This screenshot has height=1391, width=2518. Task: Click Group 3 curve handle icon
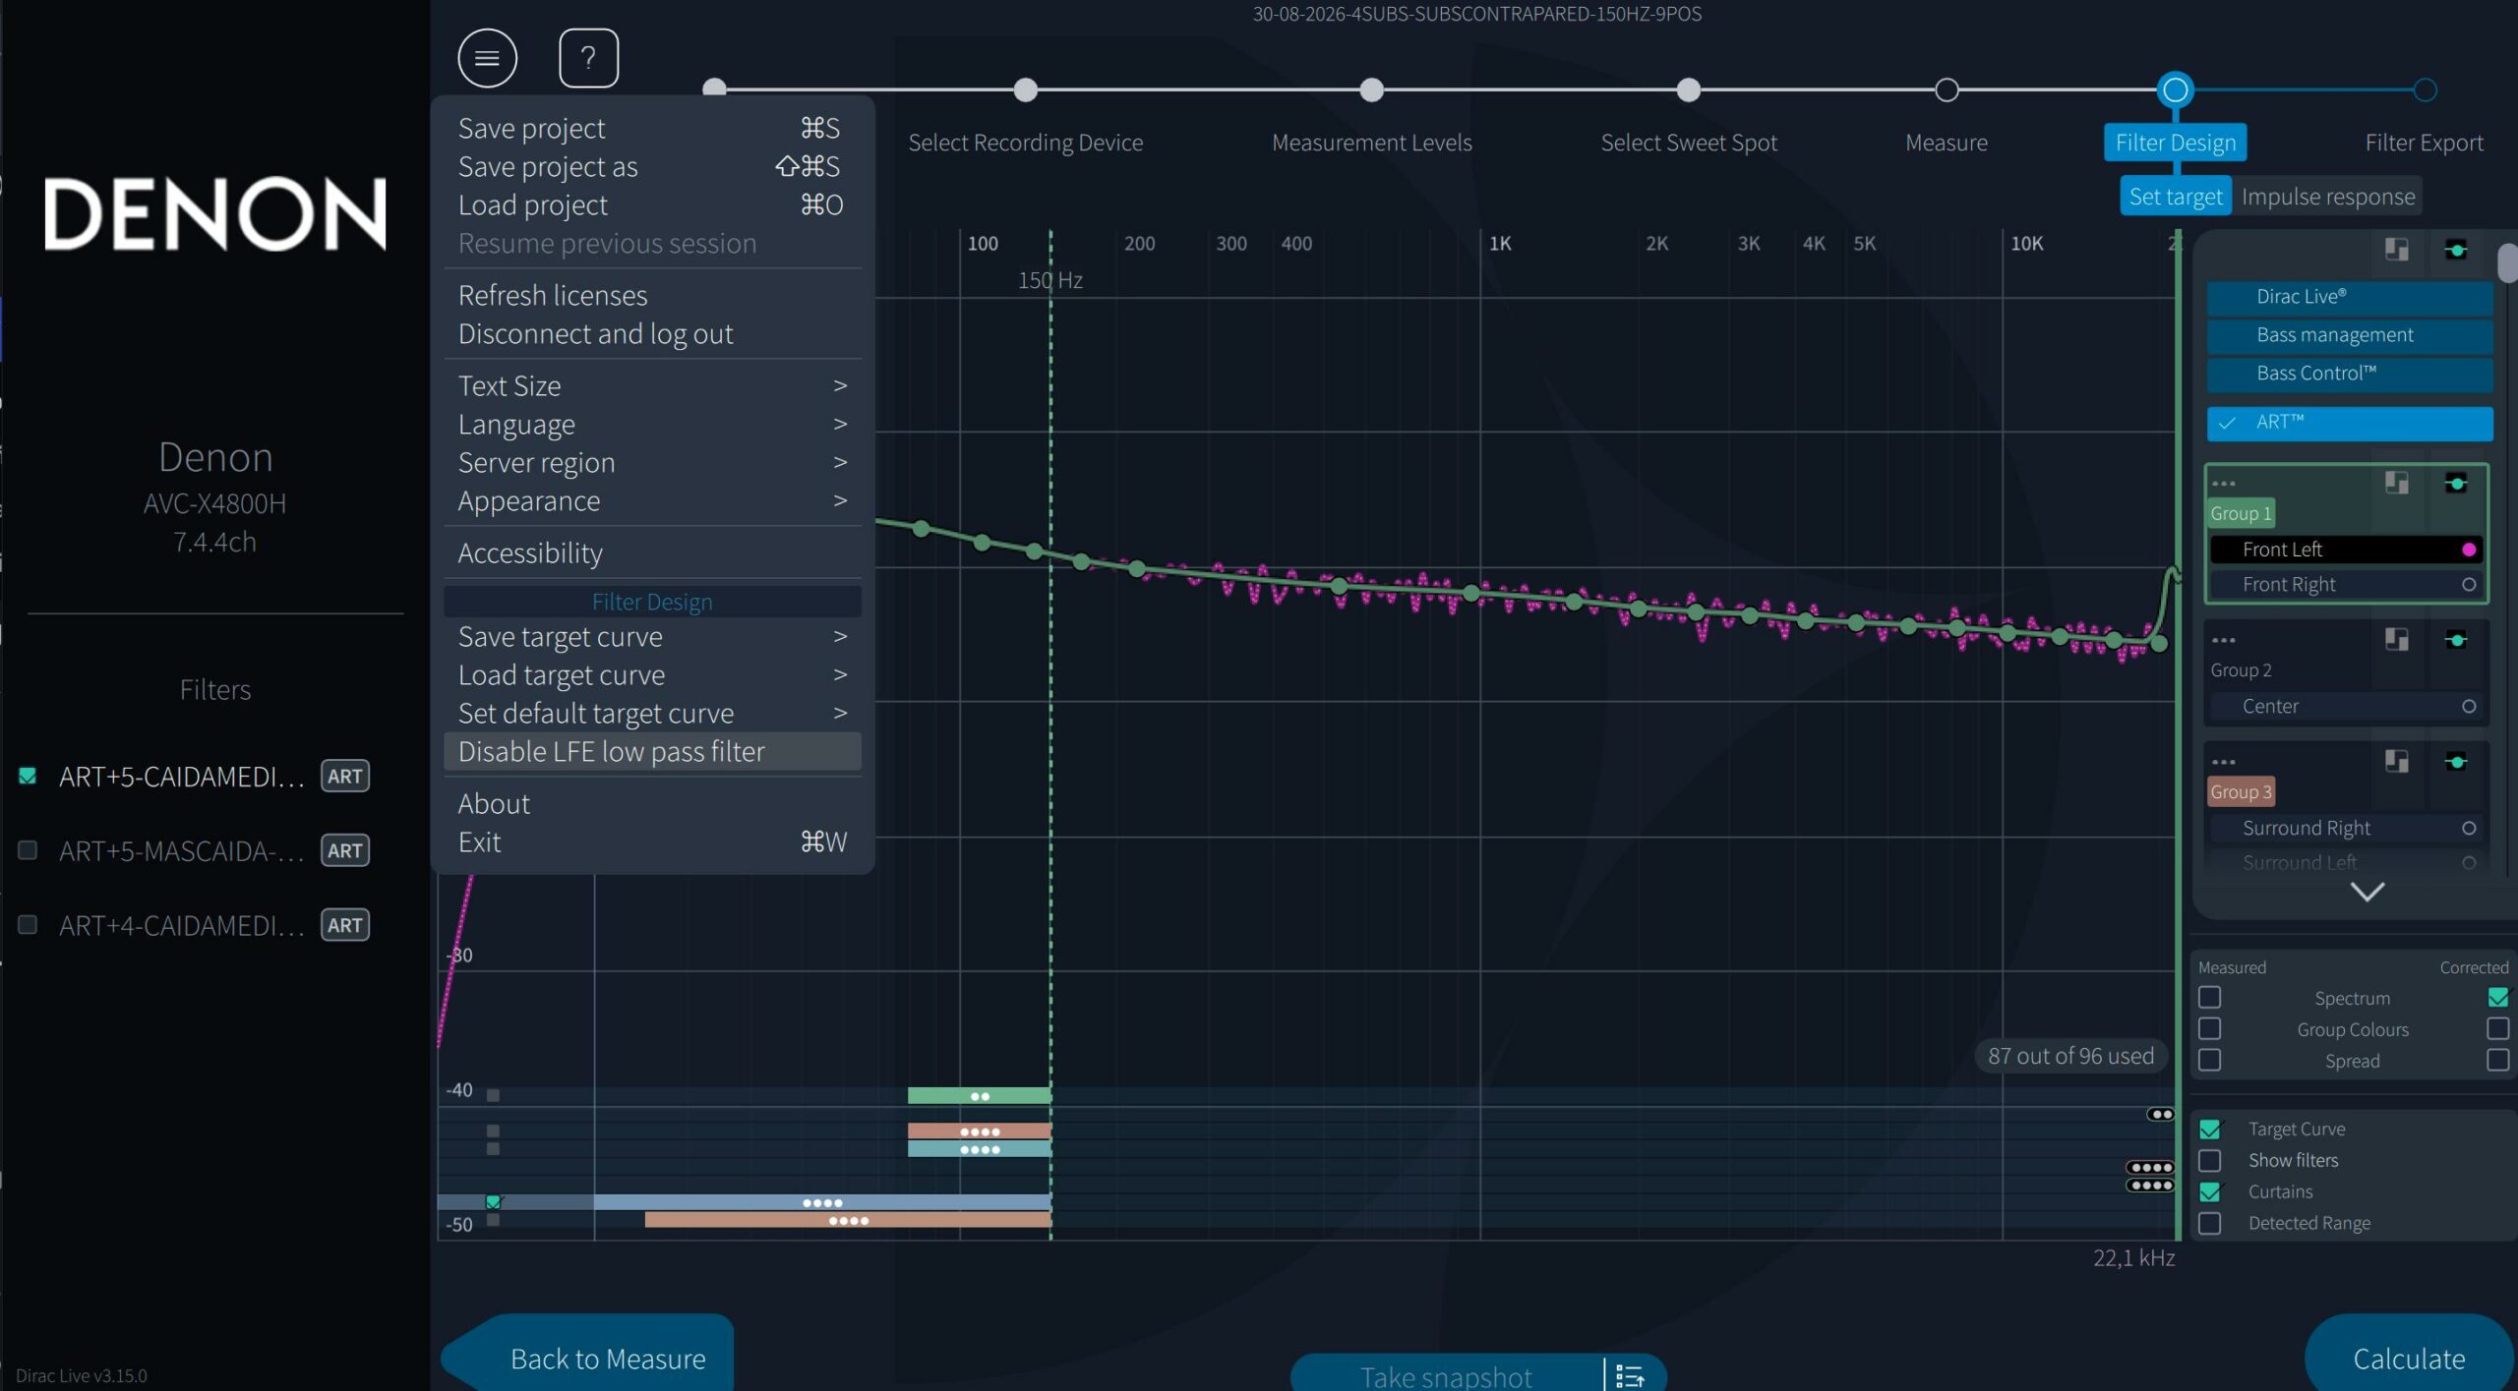[2456, 761]
